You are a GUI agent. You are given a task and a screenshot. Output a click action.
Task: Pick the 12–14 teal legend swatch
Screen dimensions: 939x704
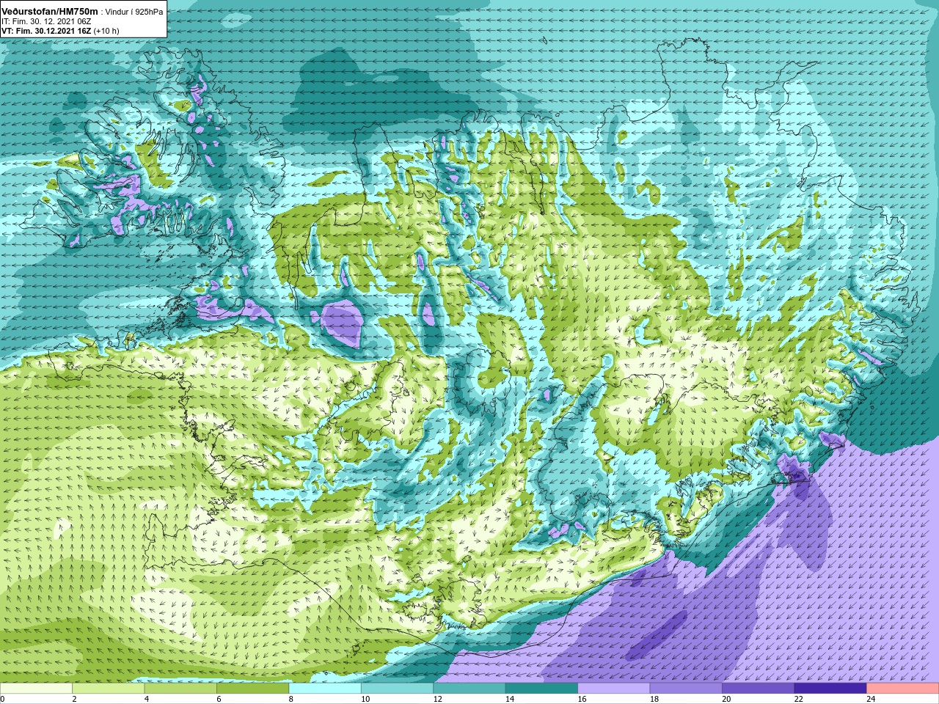[469, 689]
